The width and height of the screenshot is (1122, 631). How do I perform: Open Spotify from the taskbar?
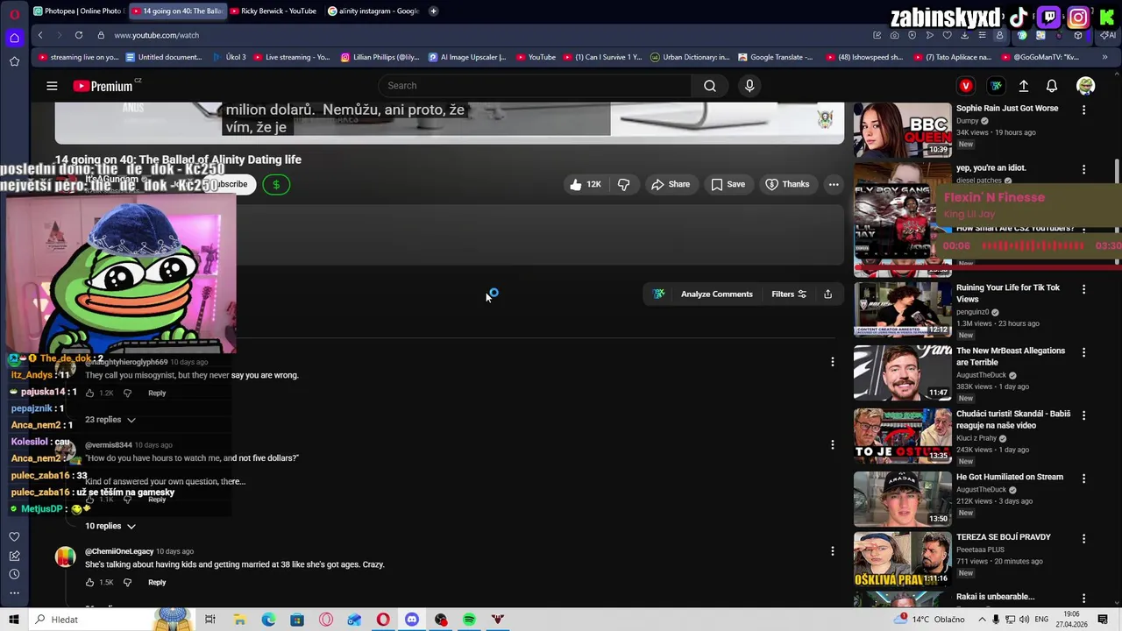point(470,620)
